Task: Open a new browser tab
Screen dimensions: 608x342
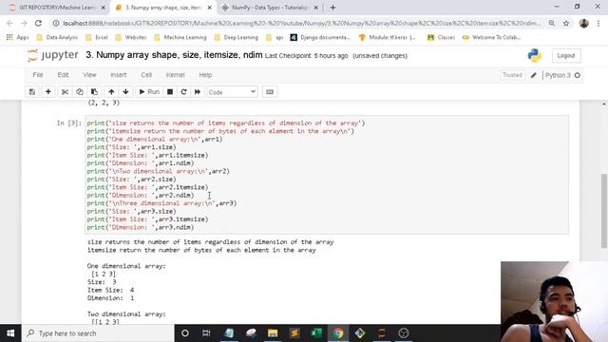Action: pyautogui.click(x=332, y=8)
